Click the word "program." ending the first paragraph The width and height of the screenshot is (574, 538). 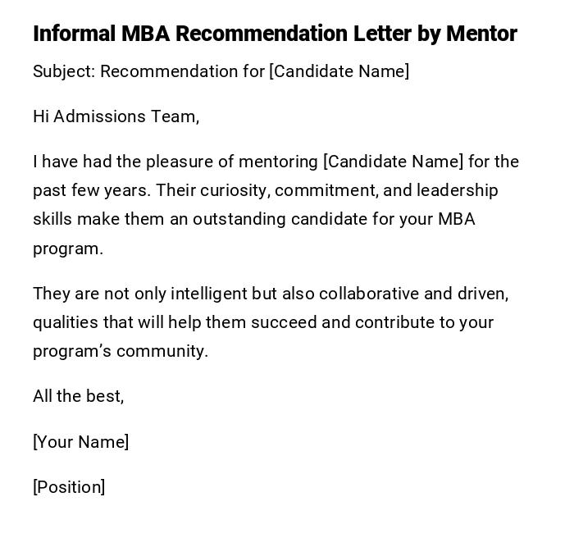click(x=68, y=248)
